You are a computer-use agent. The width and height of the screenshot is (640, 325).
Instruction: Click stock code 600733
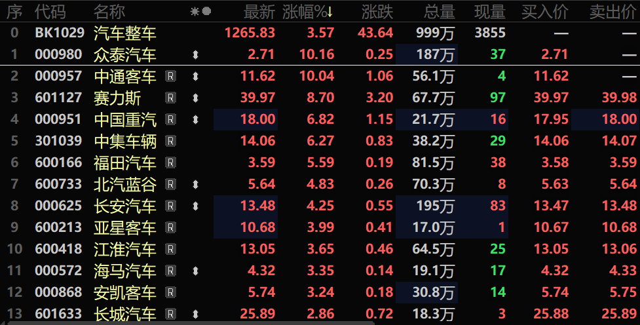pyautogui.click(x=58, y=184)
